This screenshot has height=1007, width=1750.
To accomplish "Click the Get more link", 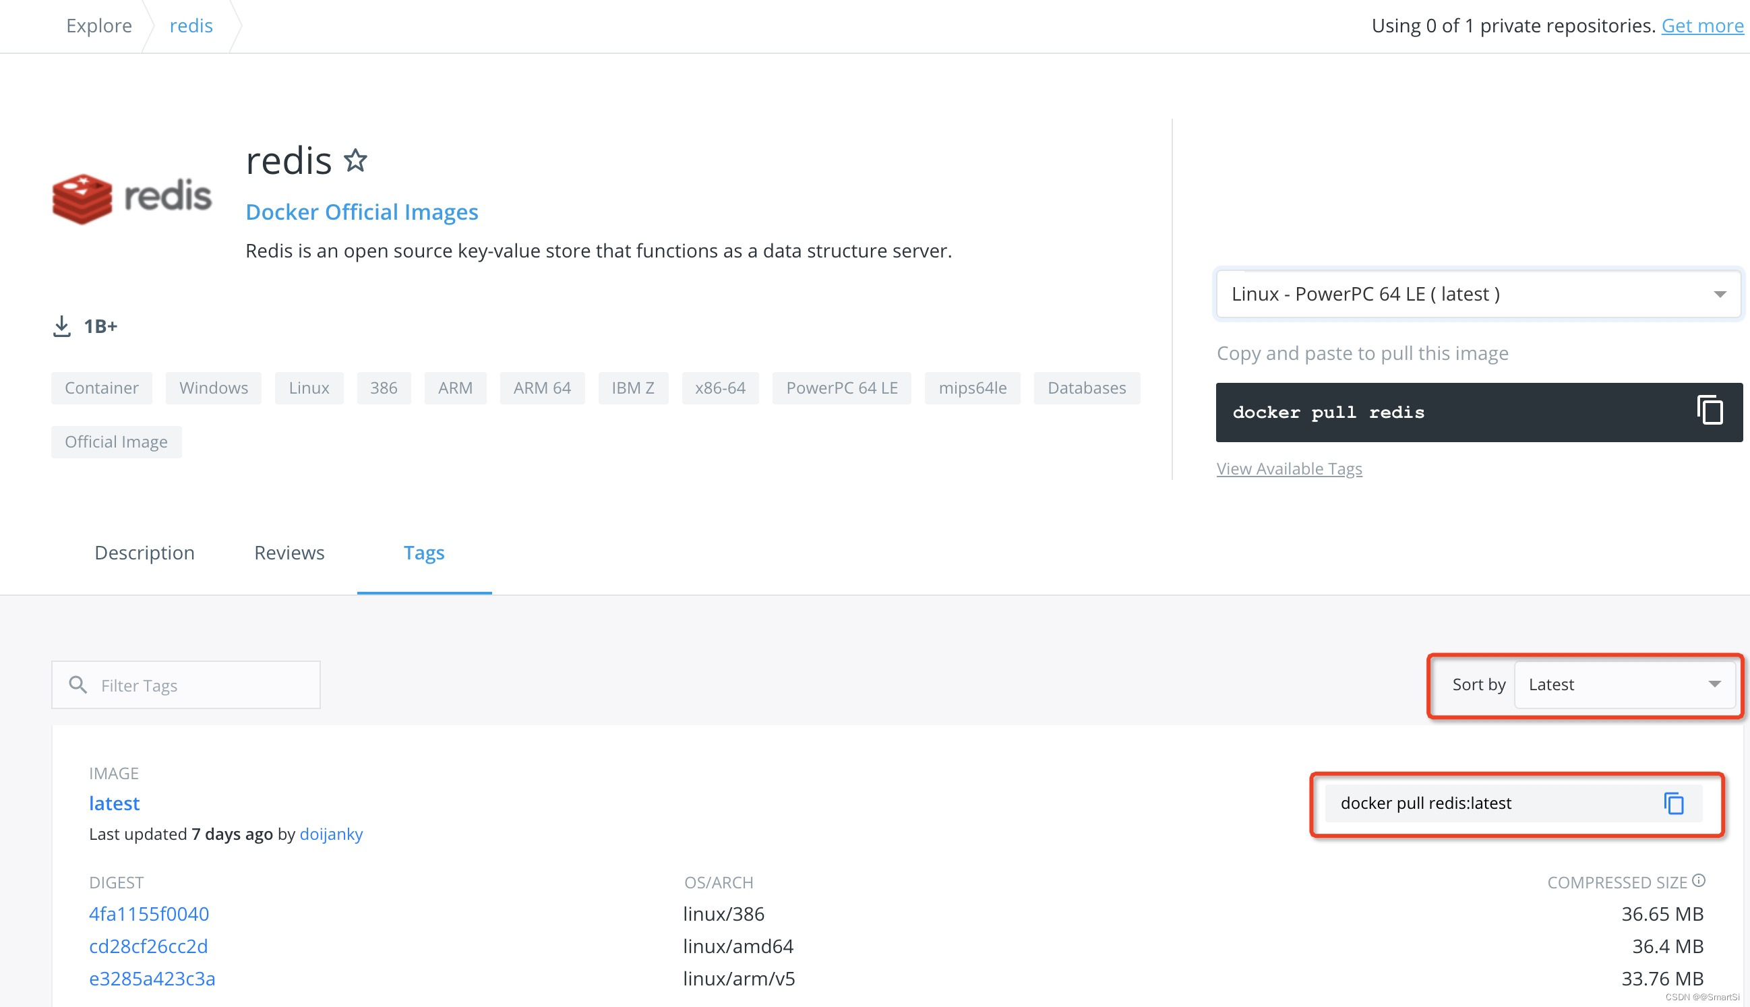I will pyautogui.click(x=1701, y=26).
